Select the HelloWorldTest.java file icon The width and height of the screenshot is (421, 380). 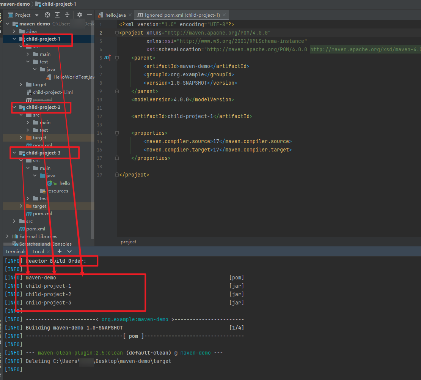coord(49,77)
